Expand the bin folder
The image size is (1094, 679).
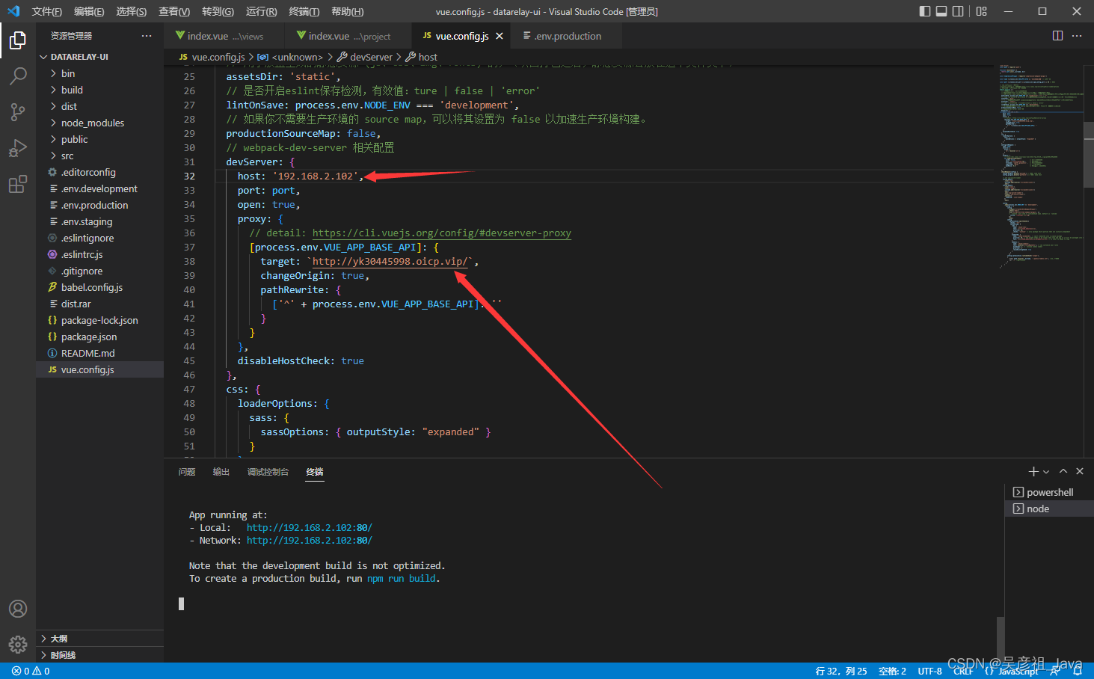pos(99,73)
